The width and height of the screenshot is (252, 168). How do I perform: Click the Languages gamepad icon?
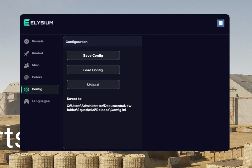27,101
